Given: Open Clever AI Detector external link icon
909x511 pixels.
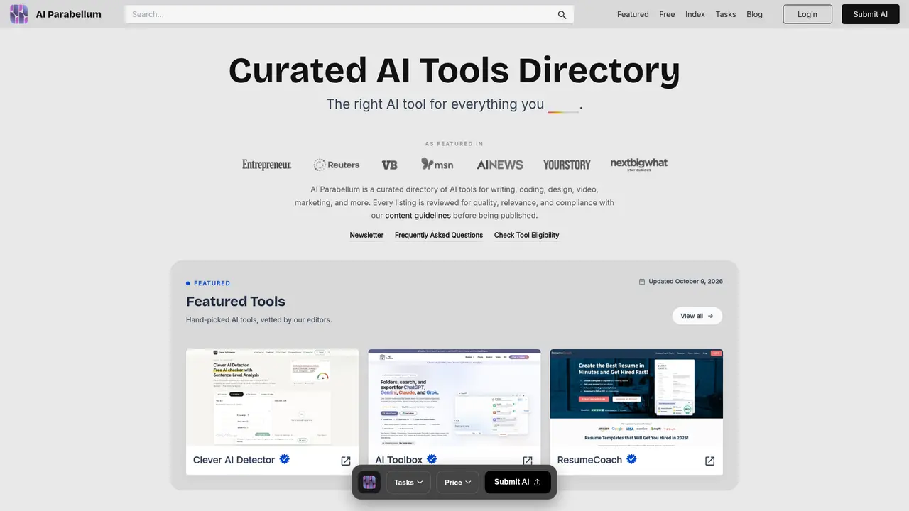Looking at the screenshot, I should pos(346,461).
